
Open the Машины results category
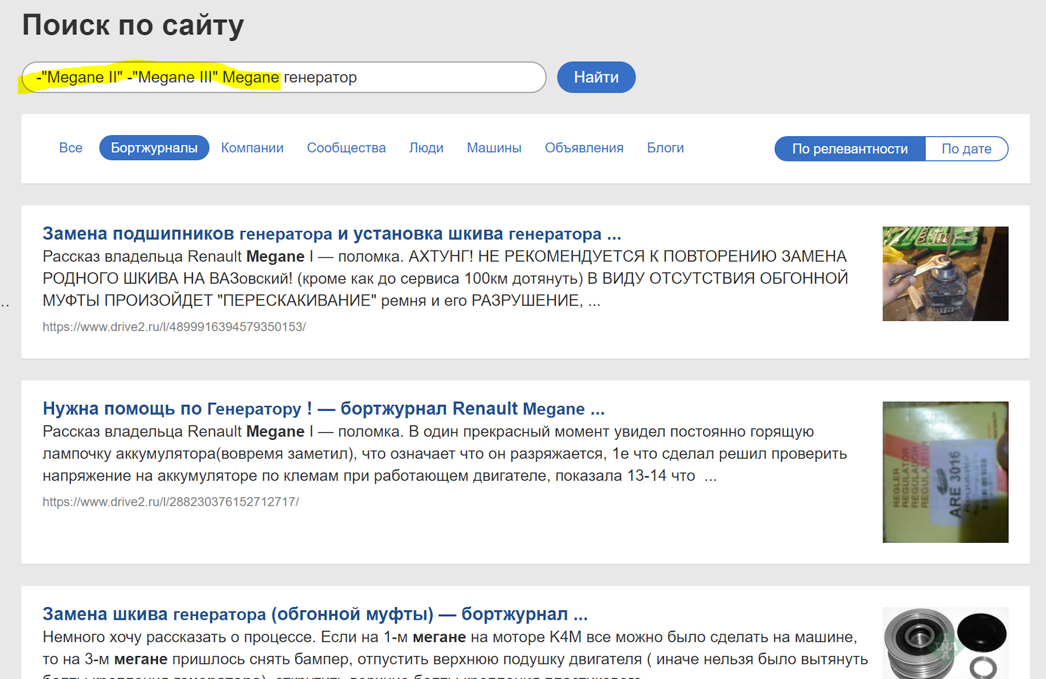click(x=494, y=147)
